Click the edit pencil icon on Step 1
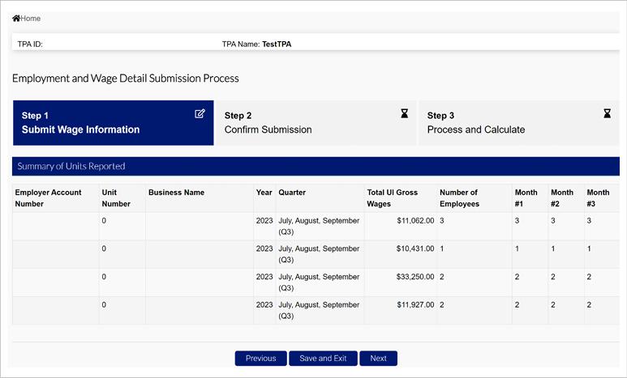This screenshot has height=378, width=627. [x=200, y=114]
